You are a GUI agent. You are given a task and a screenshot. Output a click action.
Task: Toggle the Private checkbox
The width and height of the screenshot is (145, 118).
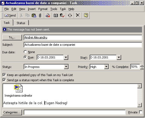141,112
